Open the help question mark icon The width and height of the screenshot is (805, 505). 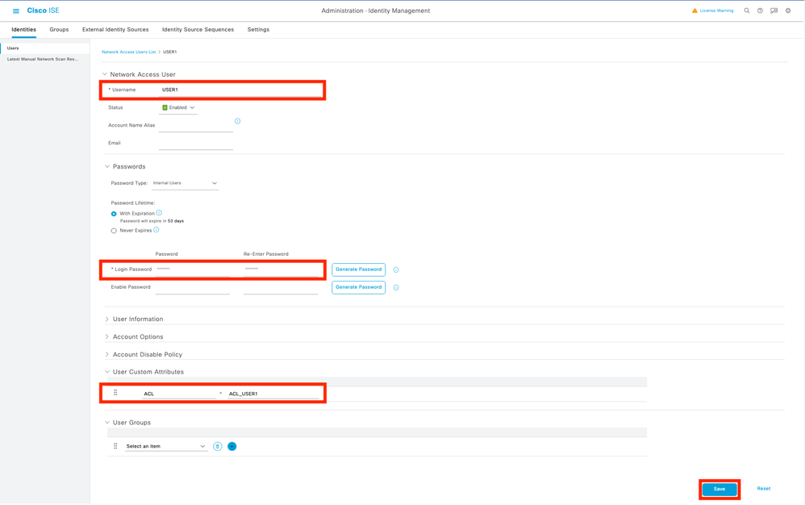(x=760, y=10)
